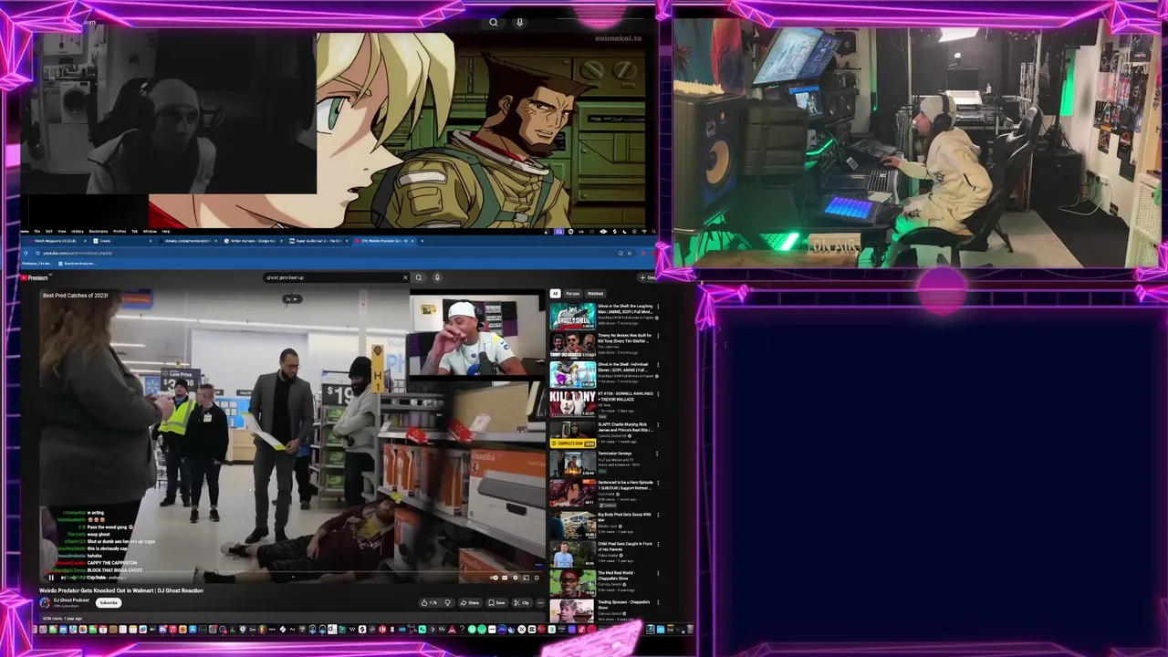The height and width of the screenshot is (657, 1168).
Task: Open the Edit menu in menu bar
Action: click(48, 231)
